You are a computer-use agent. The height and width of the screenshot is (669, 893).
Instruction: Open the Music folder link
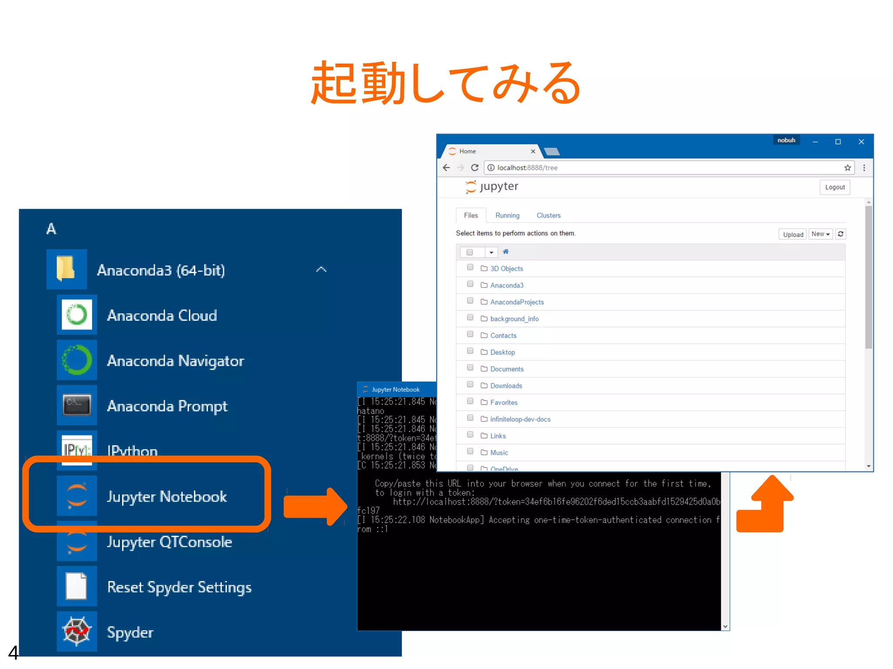[499, 453]
